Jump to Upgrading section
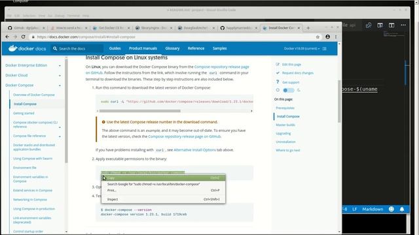Viewport: 419px width, 235px height. click(283, 133)
